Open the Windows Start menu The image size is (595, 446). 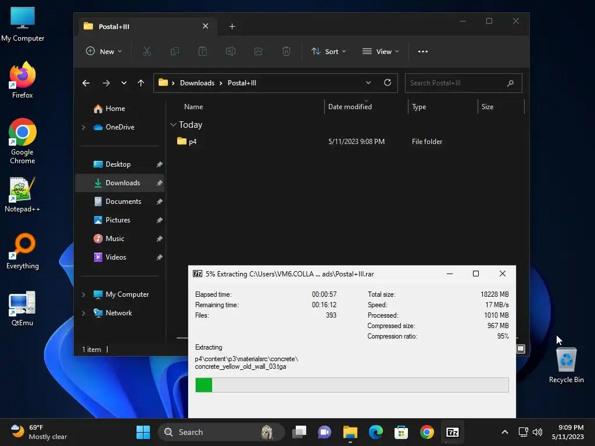(143, 432)
